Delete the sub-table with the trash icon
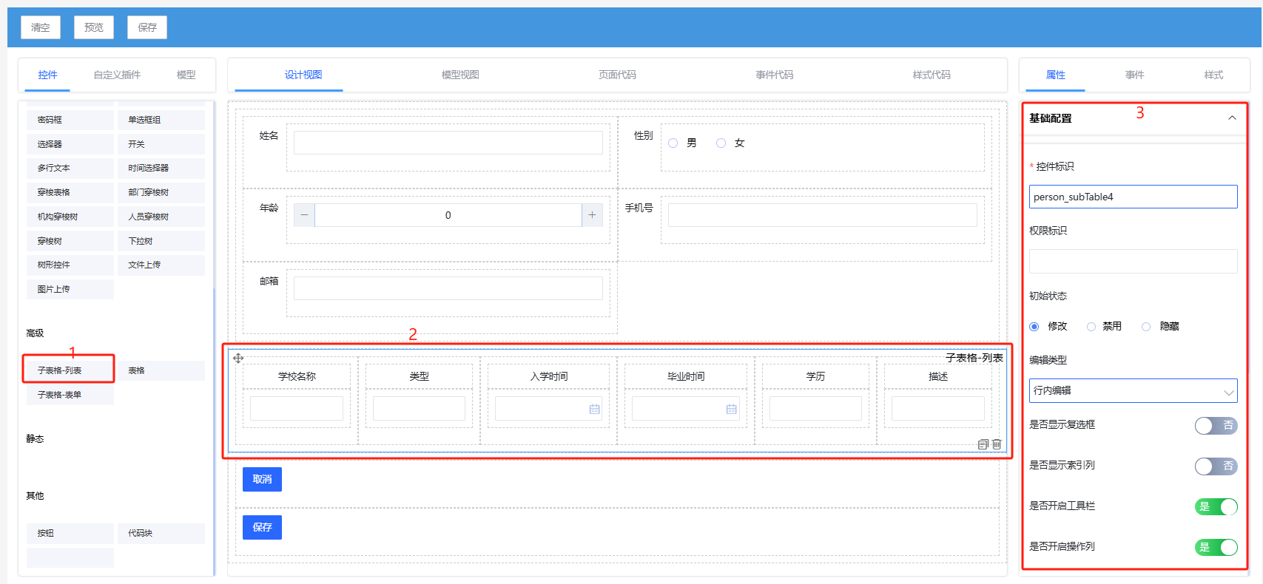The height and width of the screenshot is (584, 1263). point(997,444)
